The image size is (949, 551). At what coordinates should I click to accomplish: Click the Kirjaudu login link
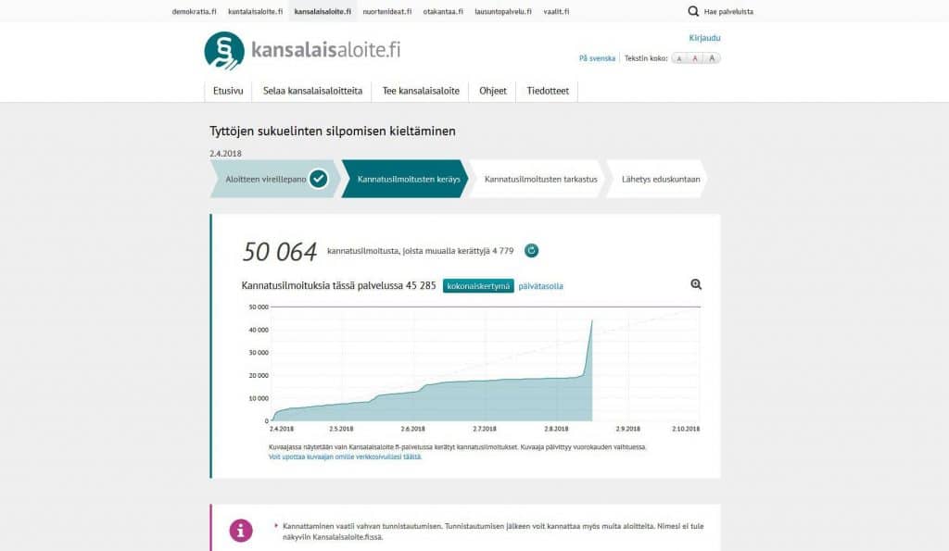point(704,38)
